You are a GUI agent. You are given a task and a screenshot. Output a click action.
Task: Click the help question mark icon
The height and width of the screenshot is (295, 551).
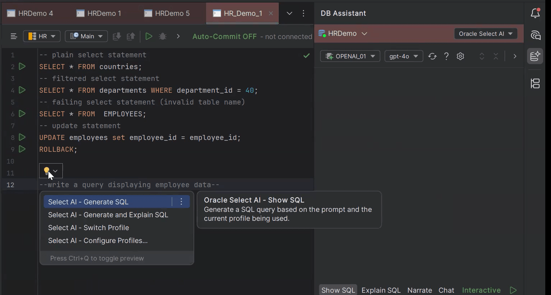[x=446, y=56]
